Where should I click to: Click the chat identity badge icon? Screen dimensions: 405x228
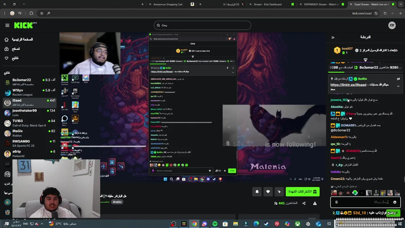(x=336, y=202)
